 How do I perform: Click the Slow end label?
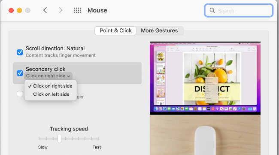(x=43, y=147)
